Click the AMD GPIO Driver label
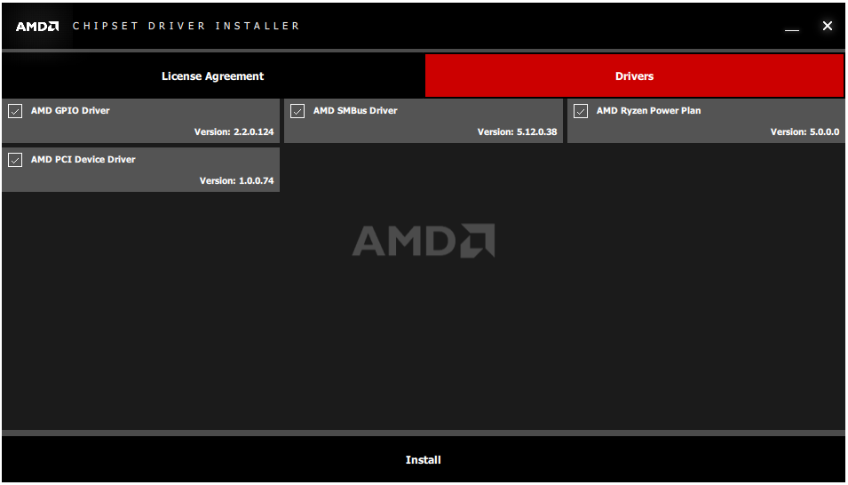Screen dimensions: 848x485 click(70, 110)
